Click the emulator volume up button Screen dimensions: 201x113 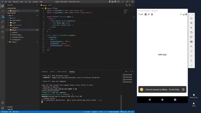(x=191, y=23)
